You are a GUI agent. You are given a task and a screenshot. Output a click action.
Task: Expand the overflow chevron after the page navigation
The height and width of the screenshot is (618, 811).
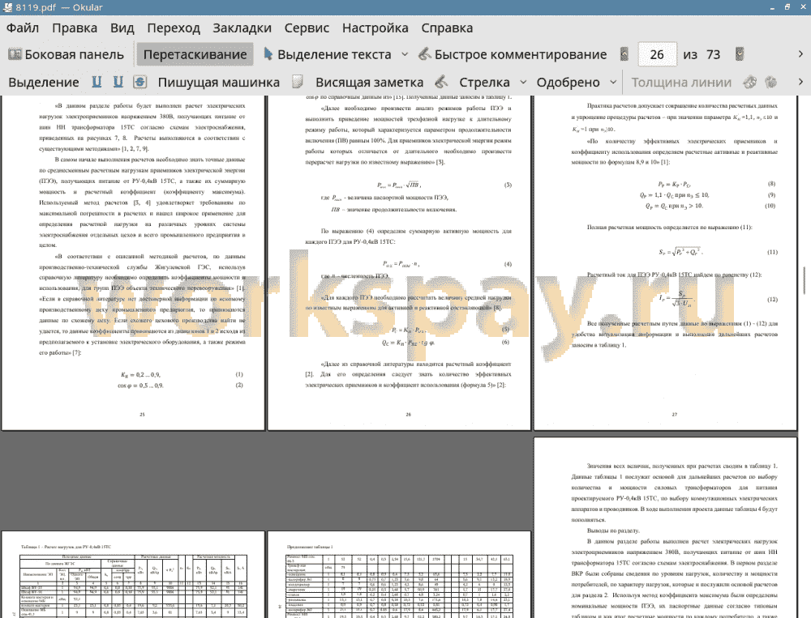[x=800, y=54]
